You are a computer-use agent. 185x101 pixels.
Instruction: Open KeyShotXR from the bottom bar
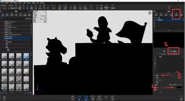99,98
